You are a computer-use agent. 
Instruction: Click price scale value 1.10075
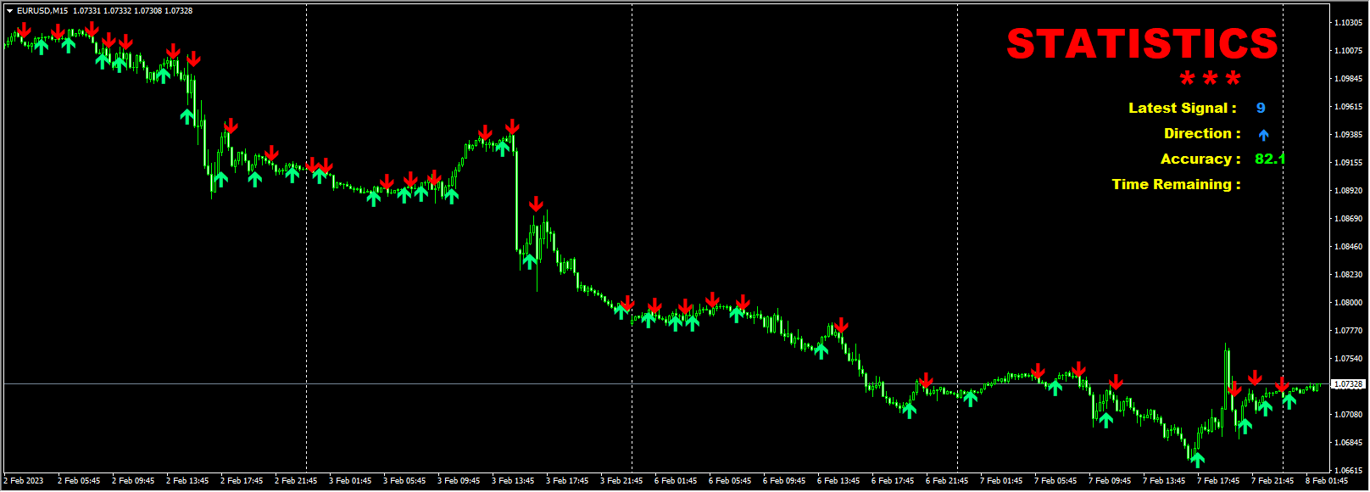pos(1348,51)
